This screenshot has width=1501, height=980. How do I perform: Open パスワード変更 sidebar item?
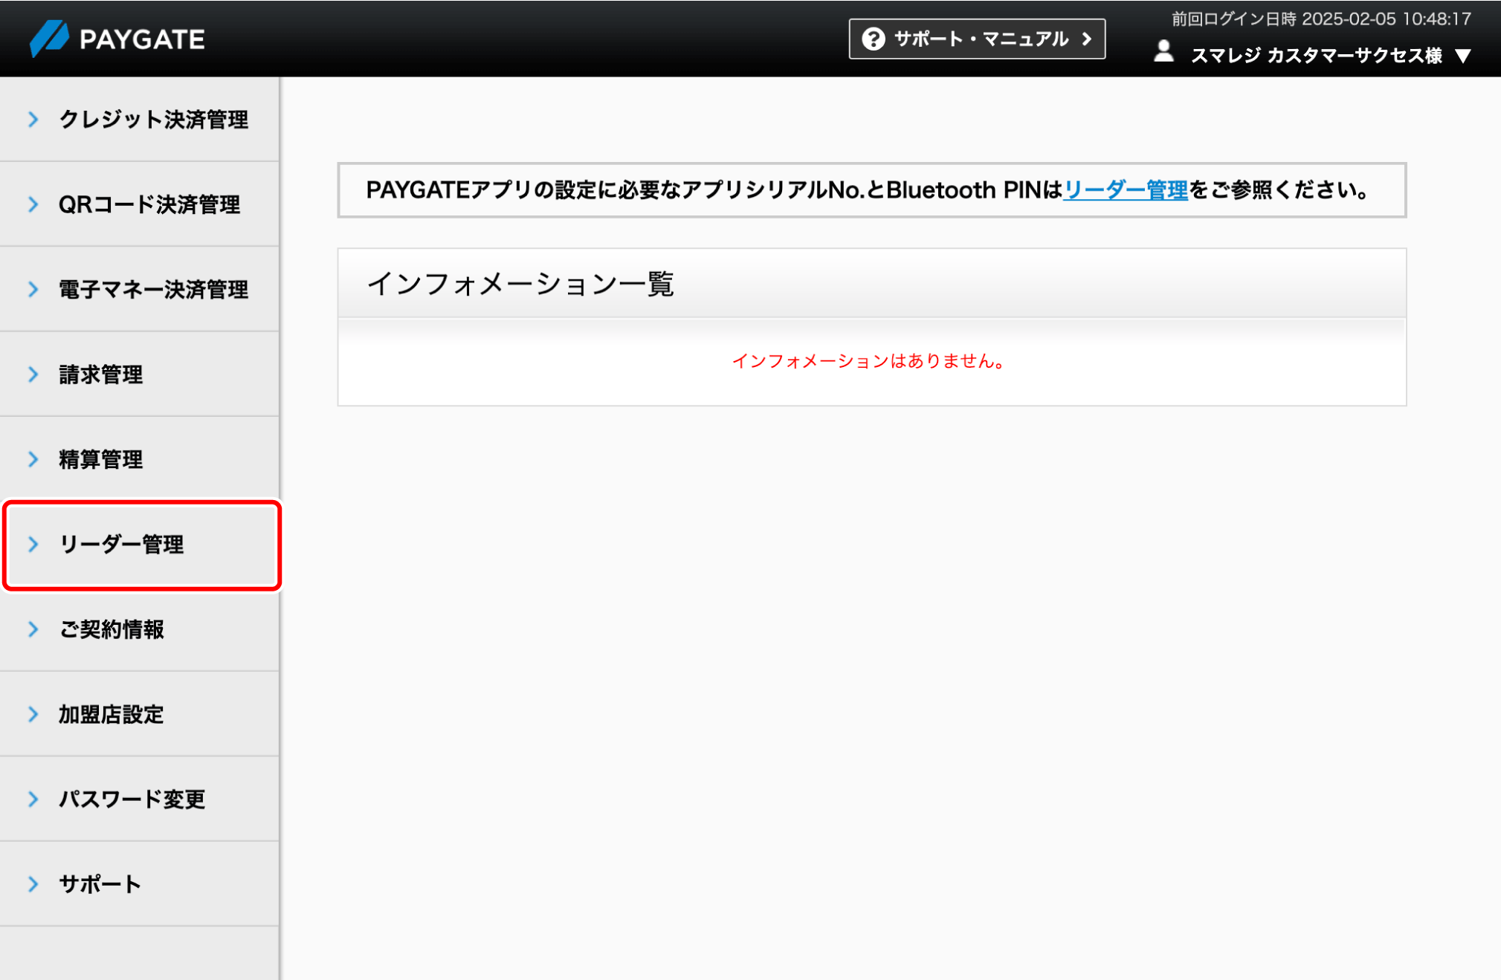click(140, 799)
